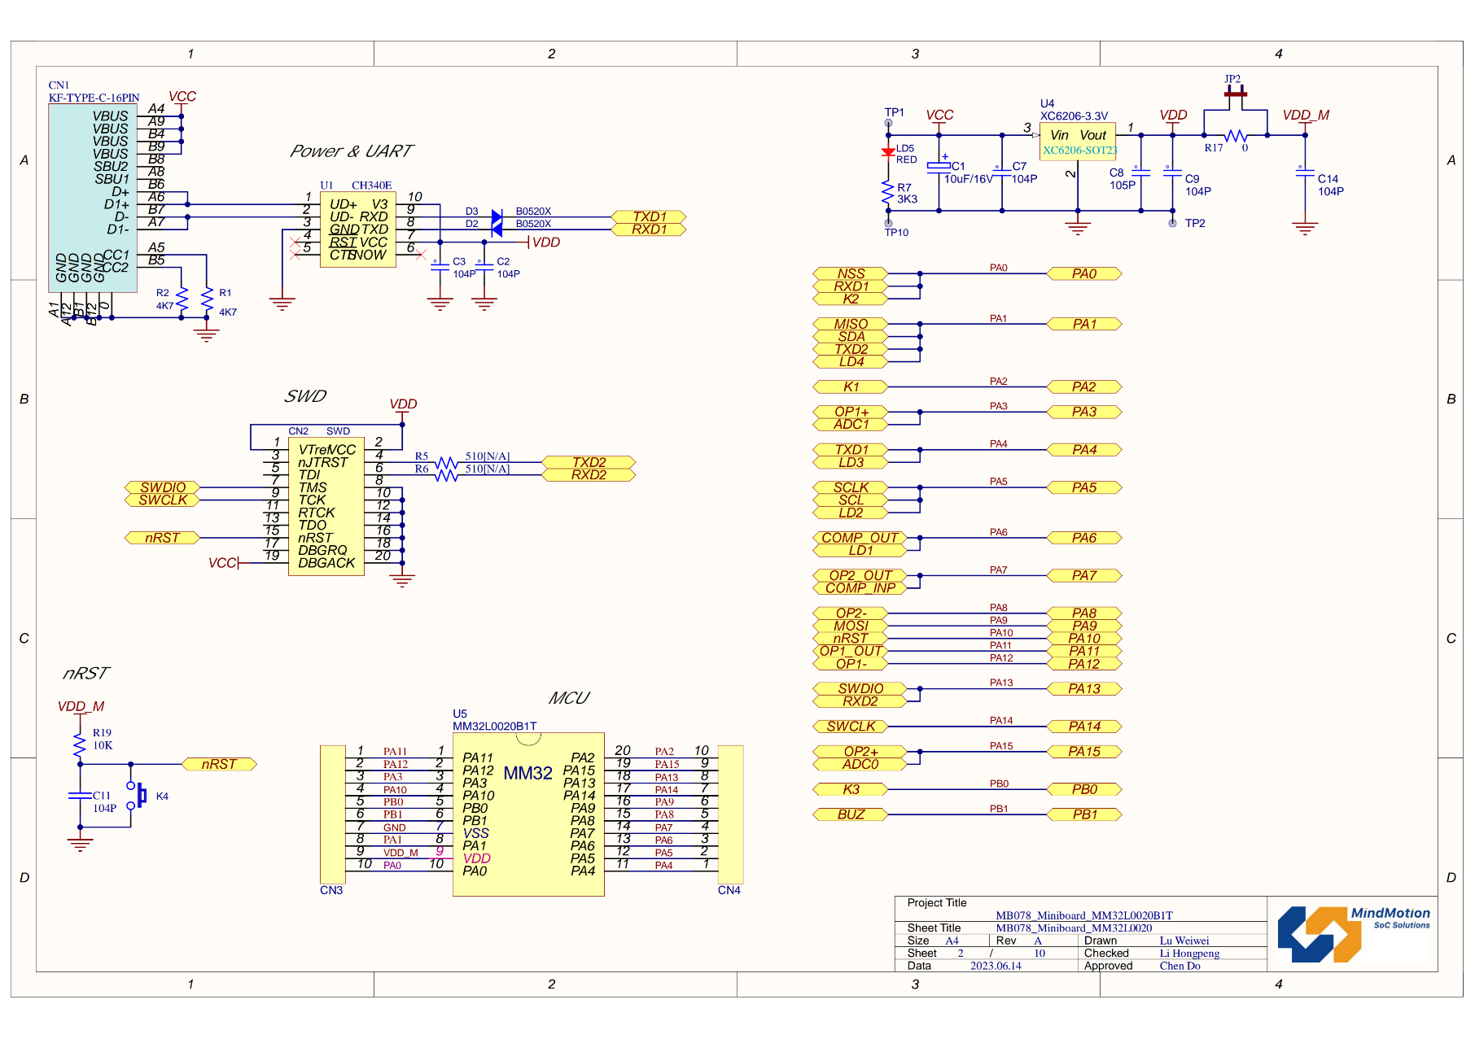The image size is (1475, 1039).
Task: Toggle the no-connect mark on U1 RST pin
Action: point(293,241)
